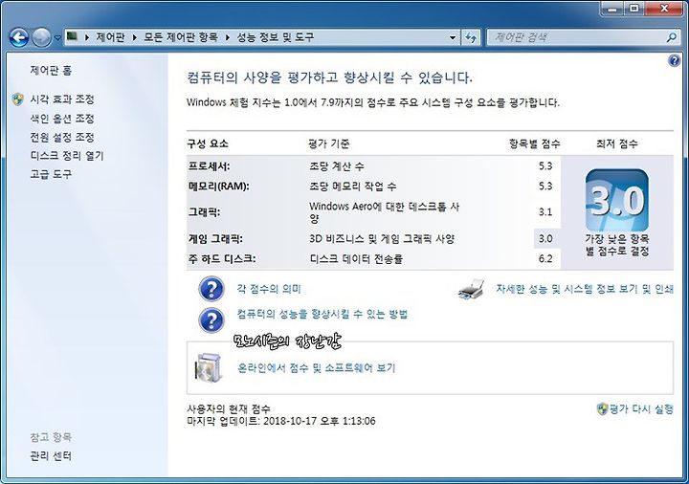This screenshot has height=484, width=689.
Task: Select 모든 제어판 항목 breadcrumb
Action: [x=181, y=37]
